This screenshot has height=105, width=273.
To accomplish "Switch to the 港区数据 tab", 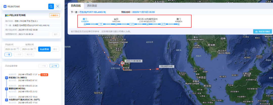I will click(92, 6).
